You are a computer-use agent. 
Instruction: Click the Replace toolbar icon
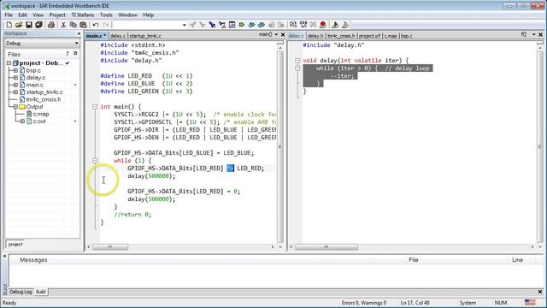[x=222, y=25]
